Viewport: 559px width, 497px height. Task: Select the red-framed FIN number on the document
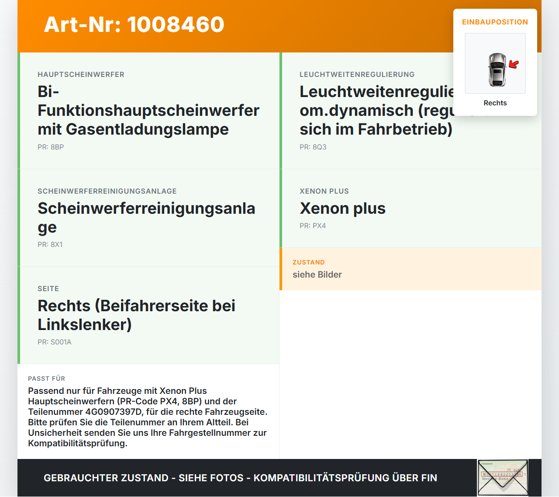coord(501,474)
